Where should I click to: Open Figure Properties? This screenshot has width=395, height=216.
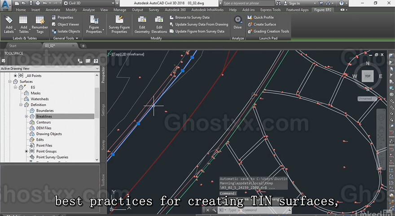click(x=94, y=24)
